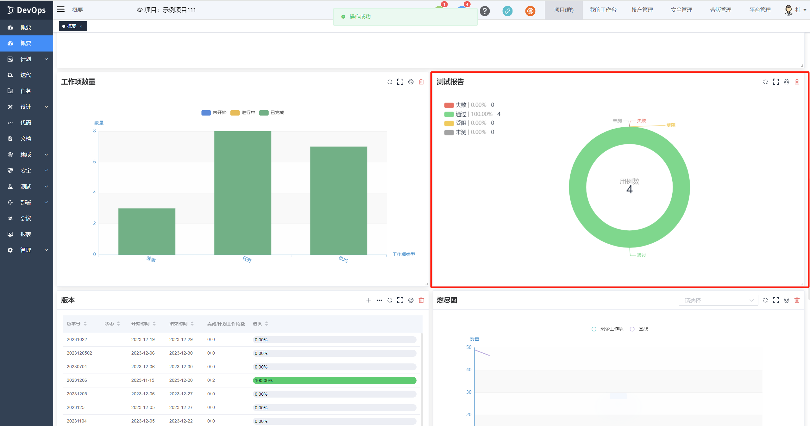The height and width of the screenshot is (426, 810).
Task: Click the blue link icon in header
Action: (507, 11)
